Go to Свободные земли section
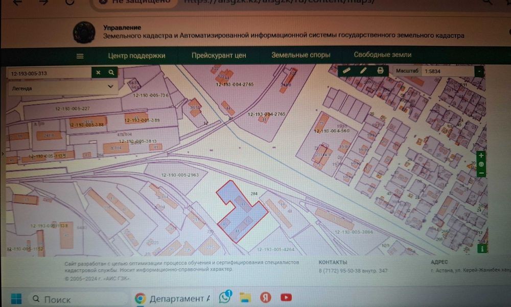Image resolution: width=511 pixels, height=307 pixels. click(383, 55)
